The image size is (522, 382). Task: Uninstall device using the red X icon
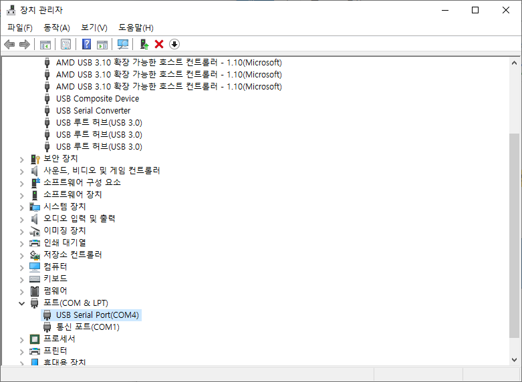pyautogui.click(x=159, y=44)
